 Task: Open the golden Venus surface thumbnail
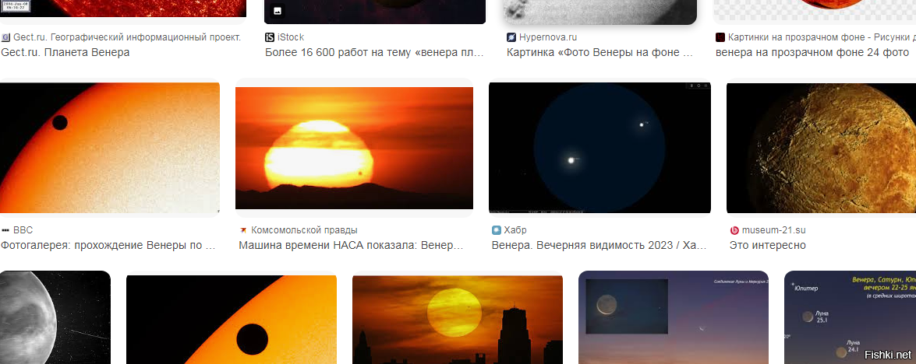click(821, 148)
